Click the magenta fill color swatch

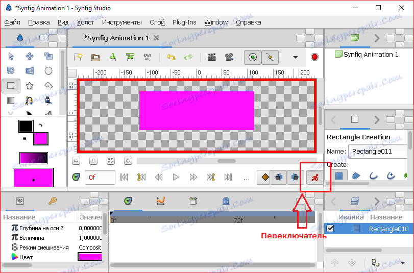pyautogui.click(x=41, y=139)
